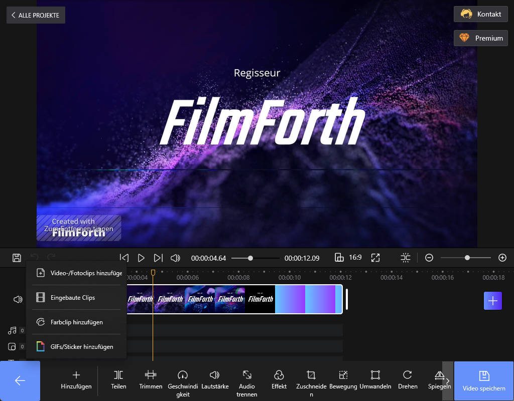This screenshot has width=514, height=401.
Task: Click the playback progress slider
Action: 255,258
